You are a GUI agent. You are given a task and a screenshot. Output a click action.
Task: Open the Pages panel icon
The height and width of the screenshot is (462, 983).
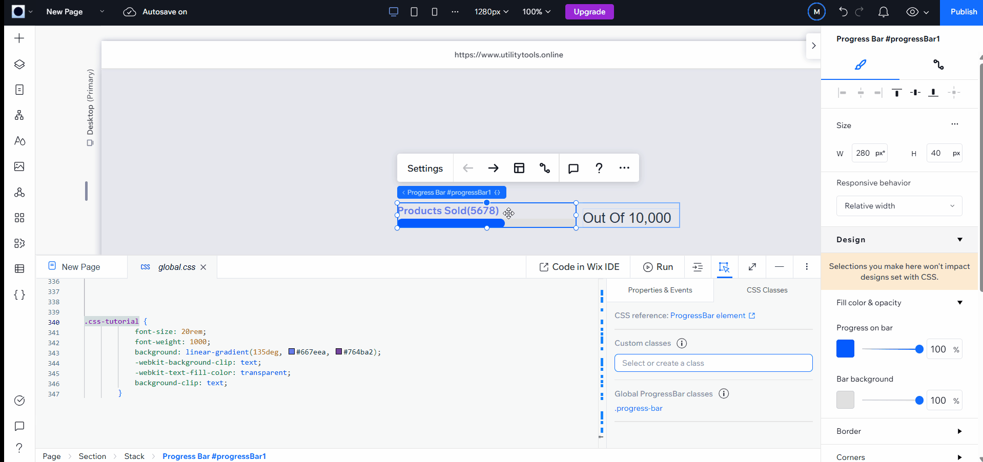click(x=19, y=90)
